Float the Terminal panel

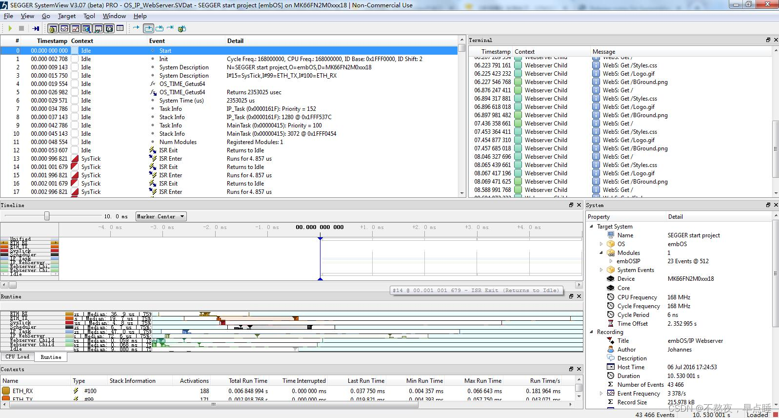coord(768,40)
